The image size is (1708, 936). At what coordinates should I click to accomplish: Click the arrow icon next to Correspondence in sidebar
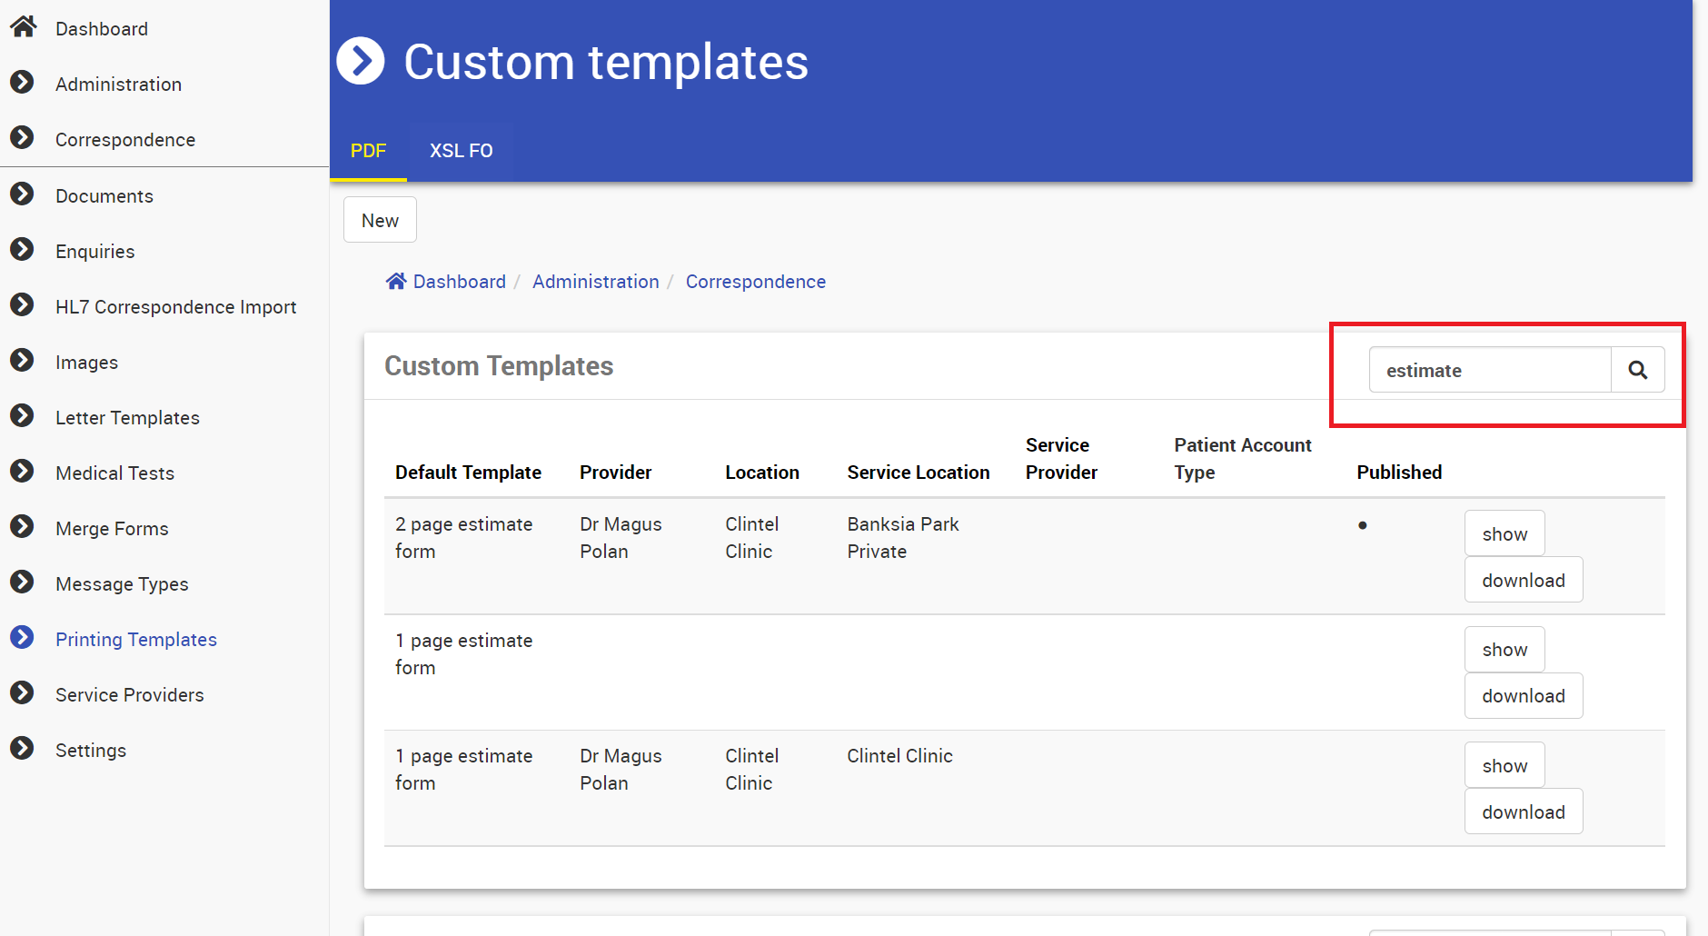[22, 137]
